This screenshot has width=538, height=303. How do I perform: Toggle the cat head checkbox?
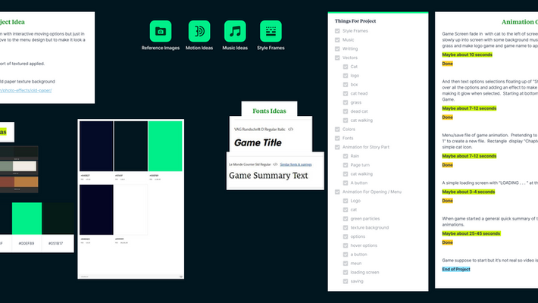(x=346, y=93)
